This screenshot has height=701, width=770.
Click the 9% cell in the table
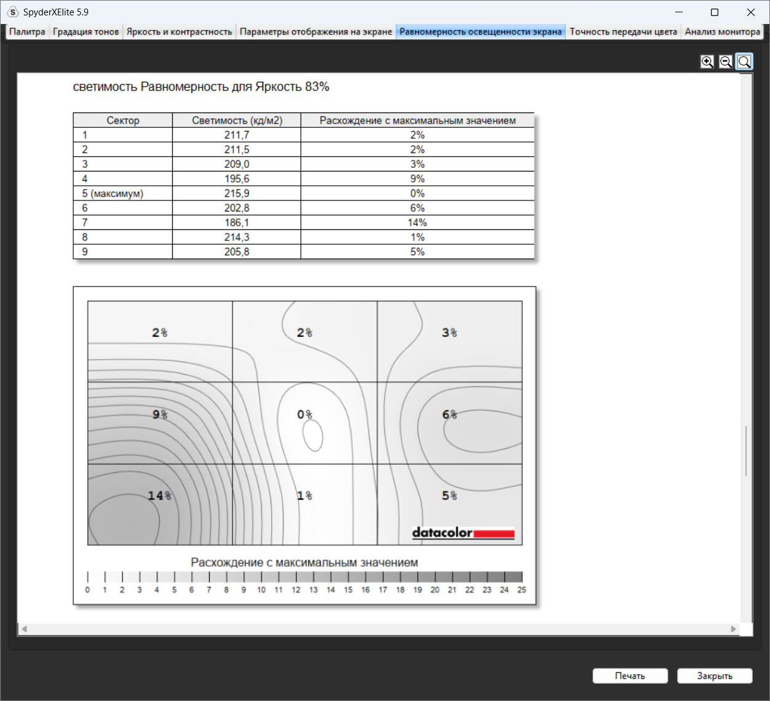[418, 179]
